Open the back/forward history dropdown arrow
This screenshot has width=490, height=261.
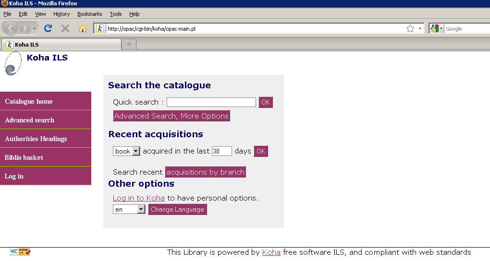pos(35,29)
